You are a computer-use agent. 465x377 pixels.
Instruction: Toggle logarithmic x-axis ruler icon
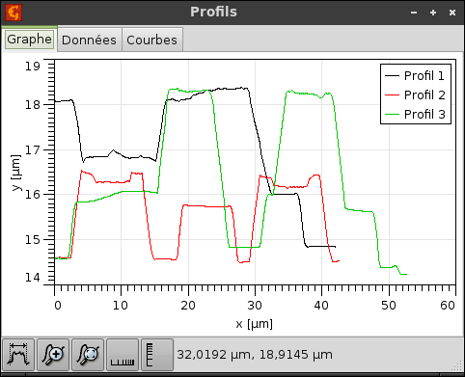pos(123,355)
